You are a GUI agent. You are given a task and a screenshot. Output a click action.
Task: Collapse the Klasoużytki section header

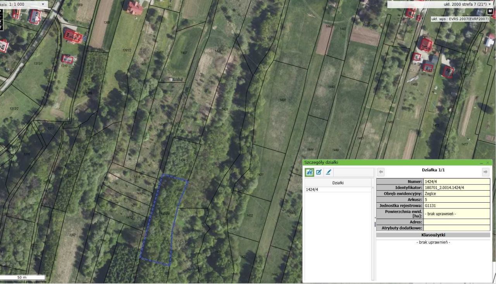tap(433, 235)
